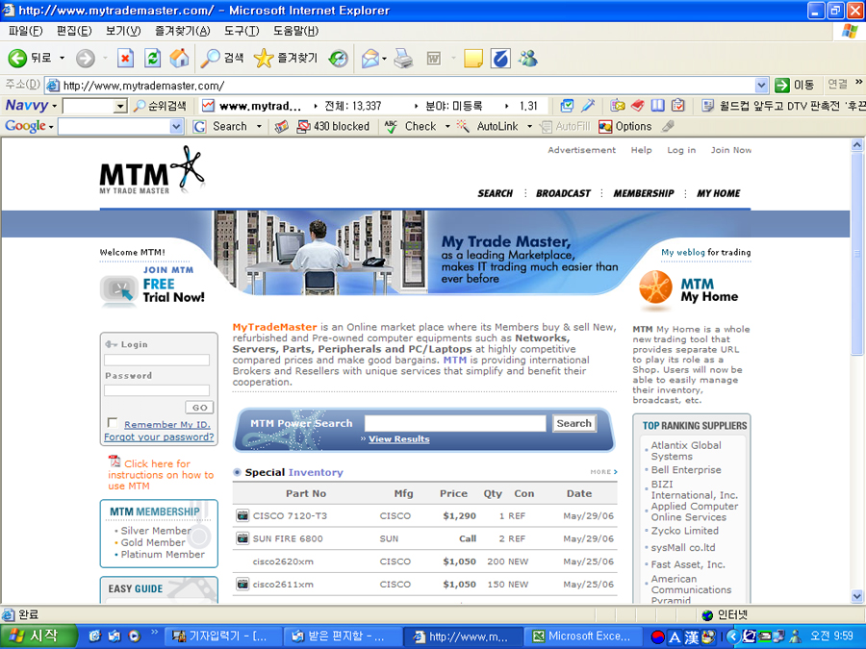
Task: Enable the Remember My ID checkbox
Action: tap(113, 423)
